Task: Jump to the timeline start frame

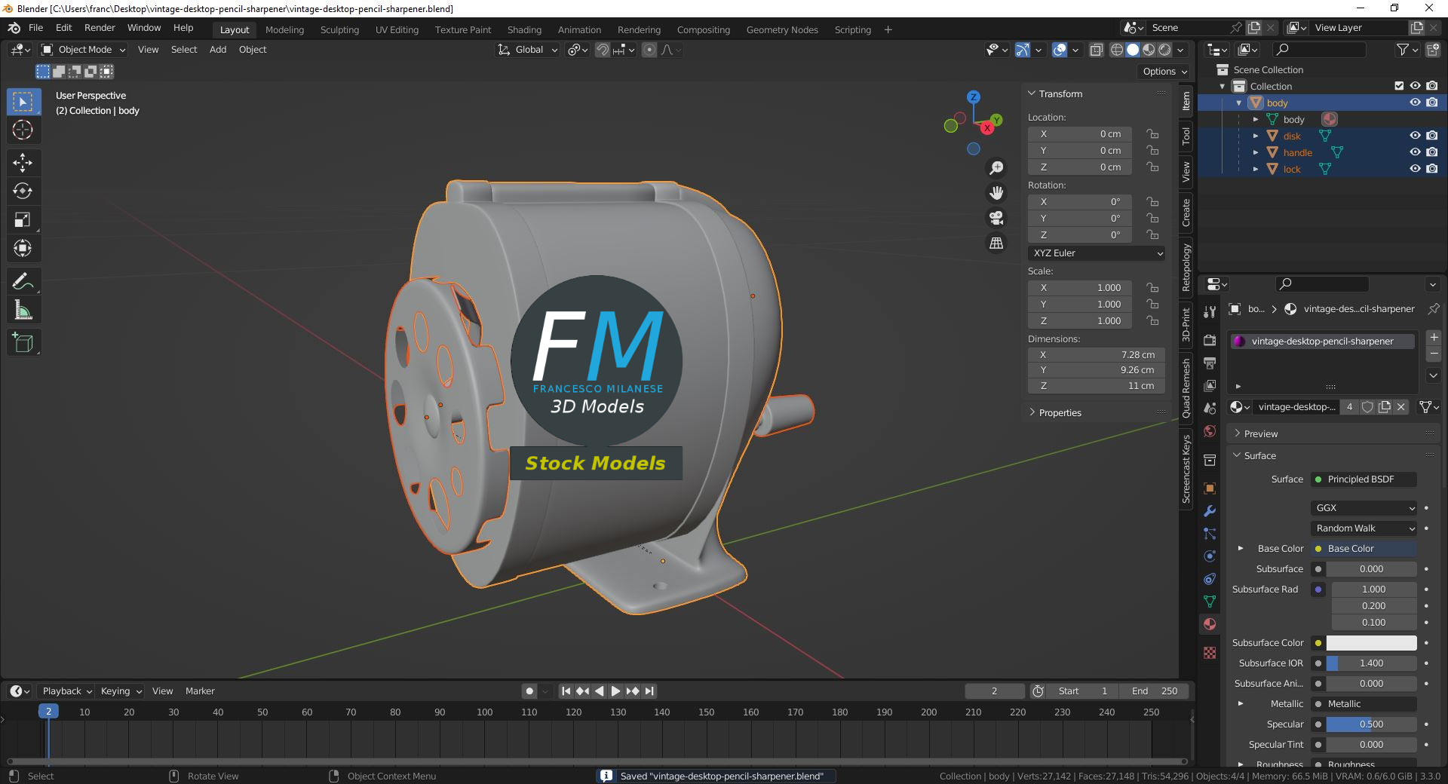Action: coord(566,691)
